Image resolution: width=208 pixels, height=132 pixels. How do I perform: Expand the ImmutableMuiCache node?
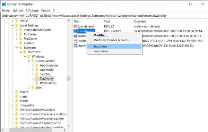[17, 30]
